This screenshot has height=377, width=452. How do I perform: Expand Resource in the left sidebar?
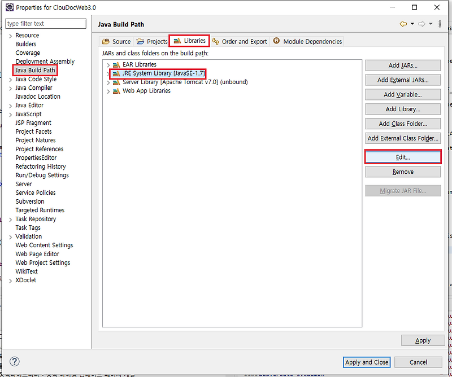tap(11, 35)
